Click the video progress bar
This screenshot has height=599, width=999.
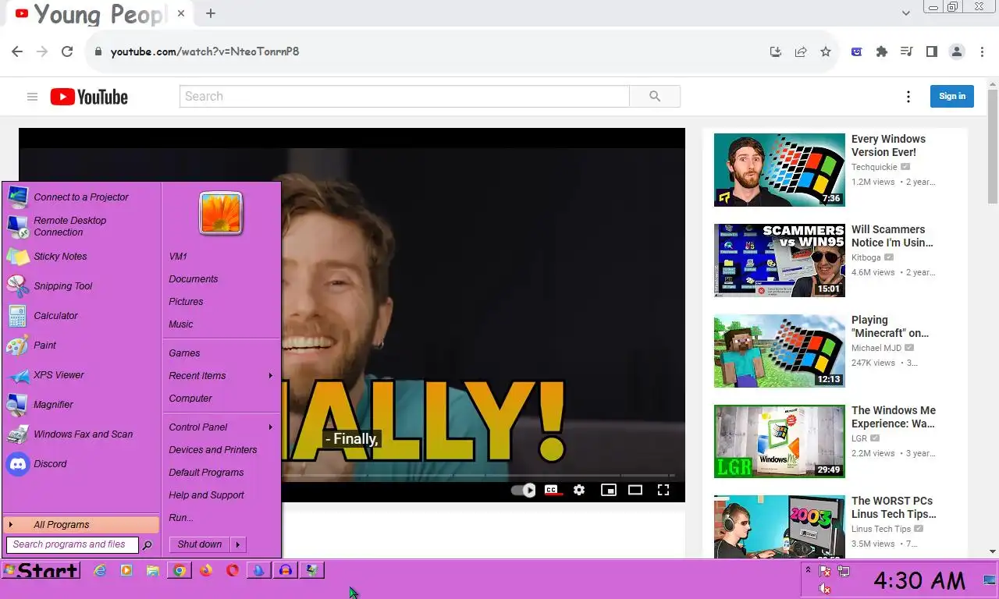(478, 475)
